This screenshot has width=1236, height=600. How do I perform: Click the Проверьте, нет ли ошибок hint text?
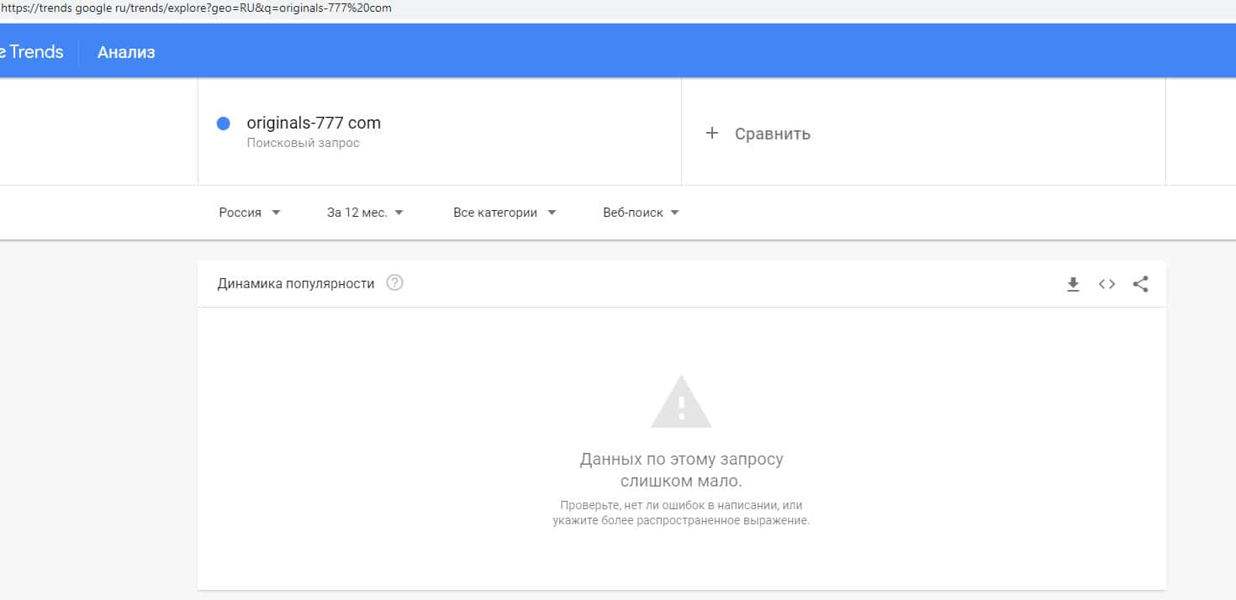(x=681, y=513)
